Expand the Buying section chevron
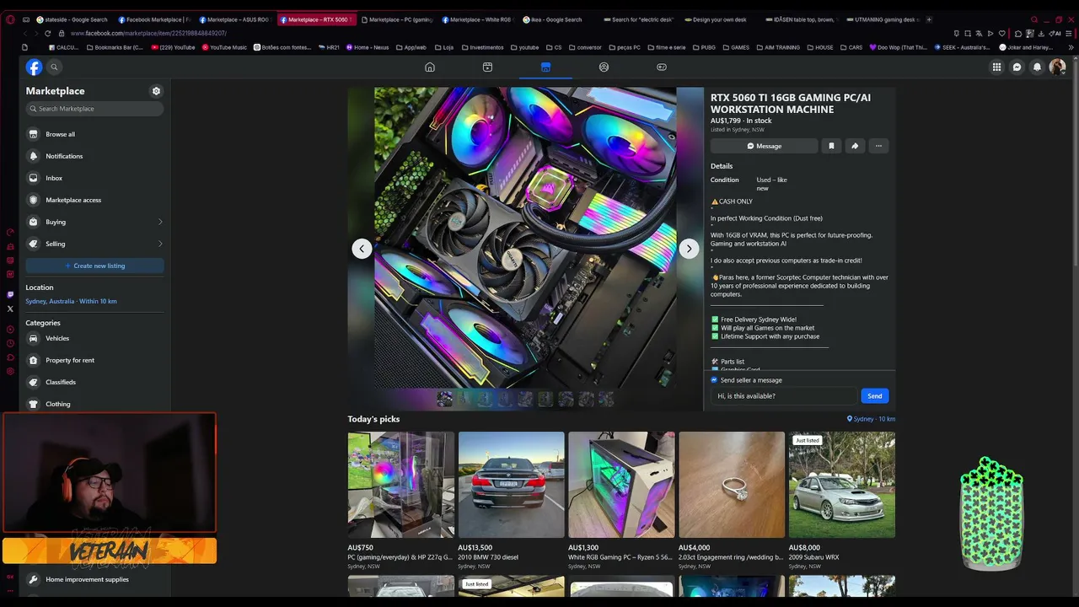 click(160, 222)
